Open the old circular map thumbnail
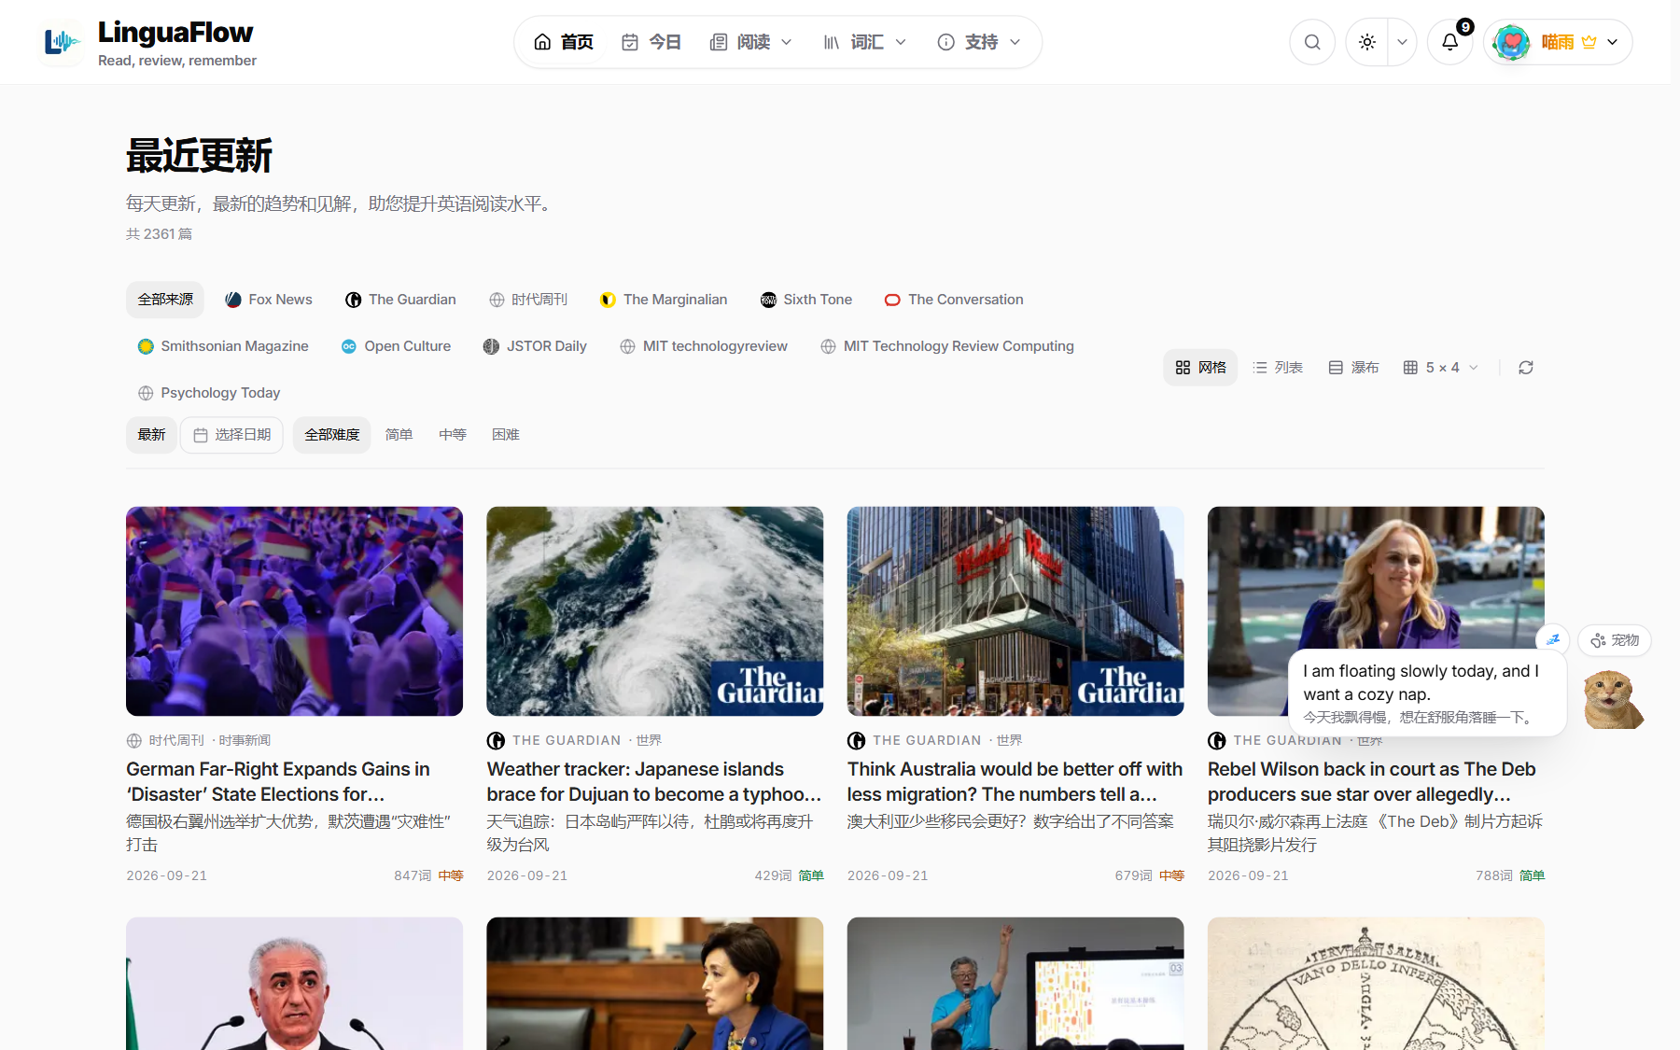 pos(1376,984)
